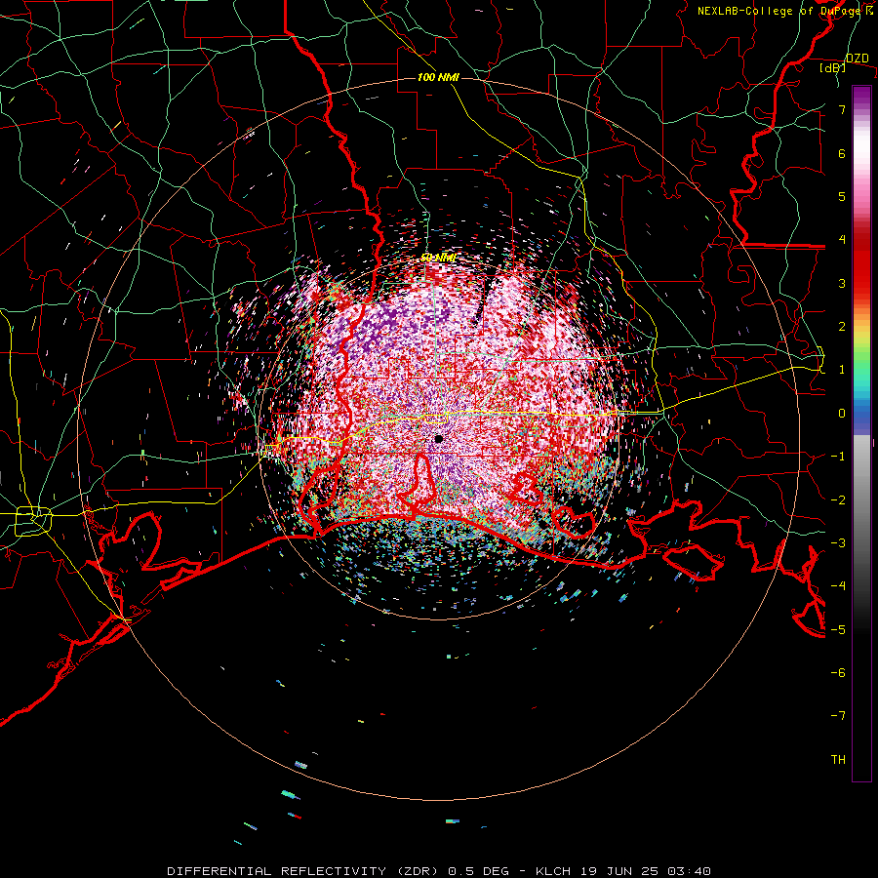Click the TH threshold label on the scale

tap(838, 759)
